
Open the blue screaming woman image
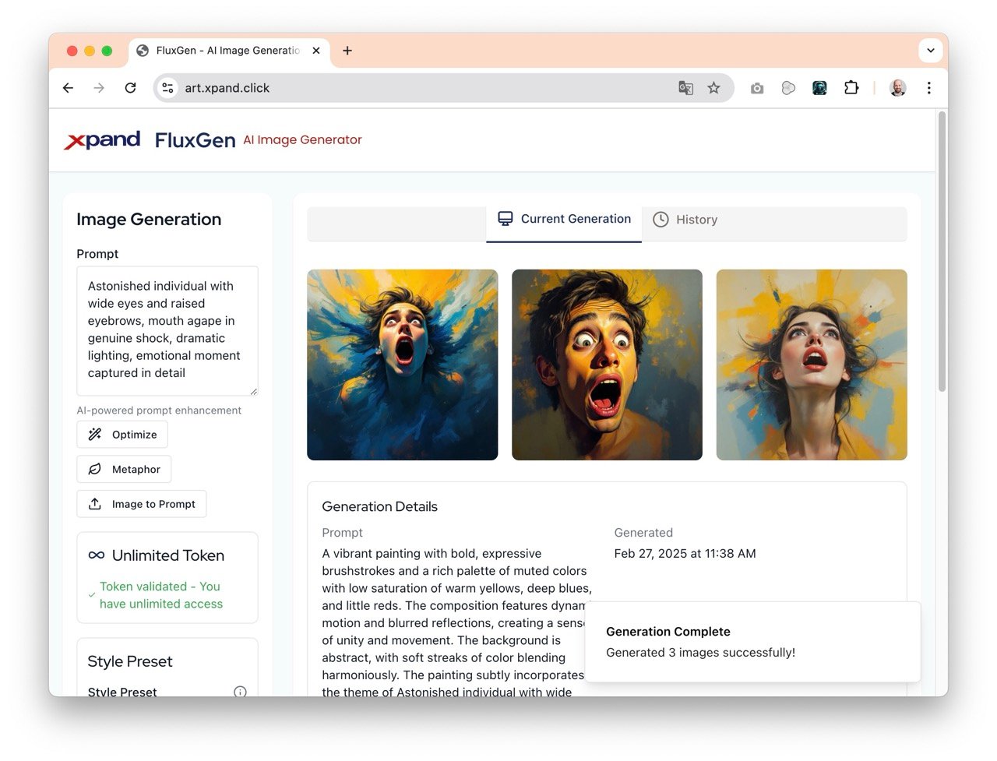pyautogui.click(x=402, y=365)
